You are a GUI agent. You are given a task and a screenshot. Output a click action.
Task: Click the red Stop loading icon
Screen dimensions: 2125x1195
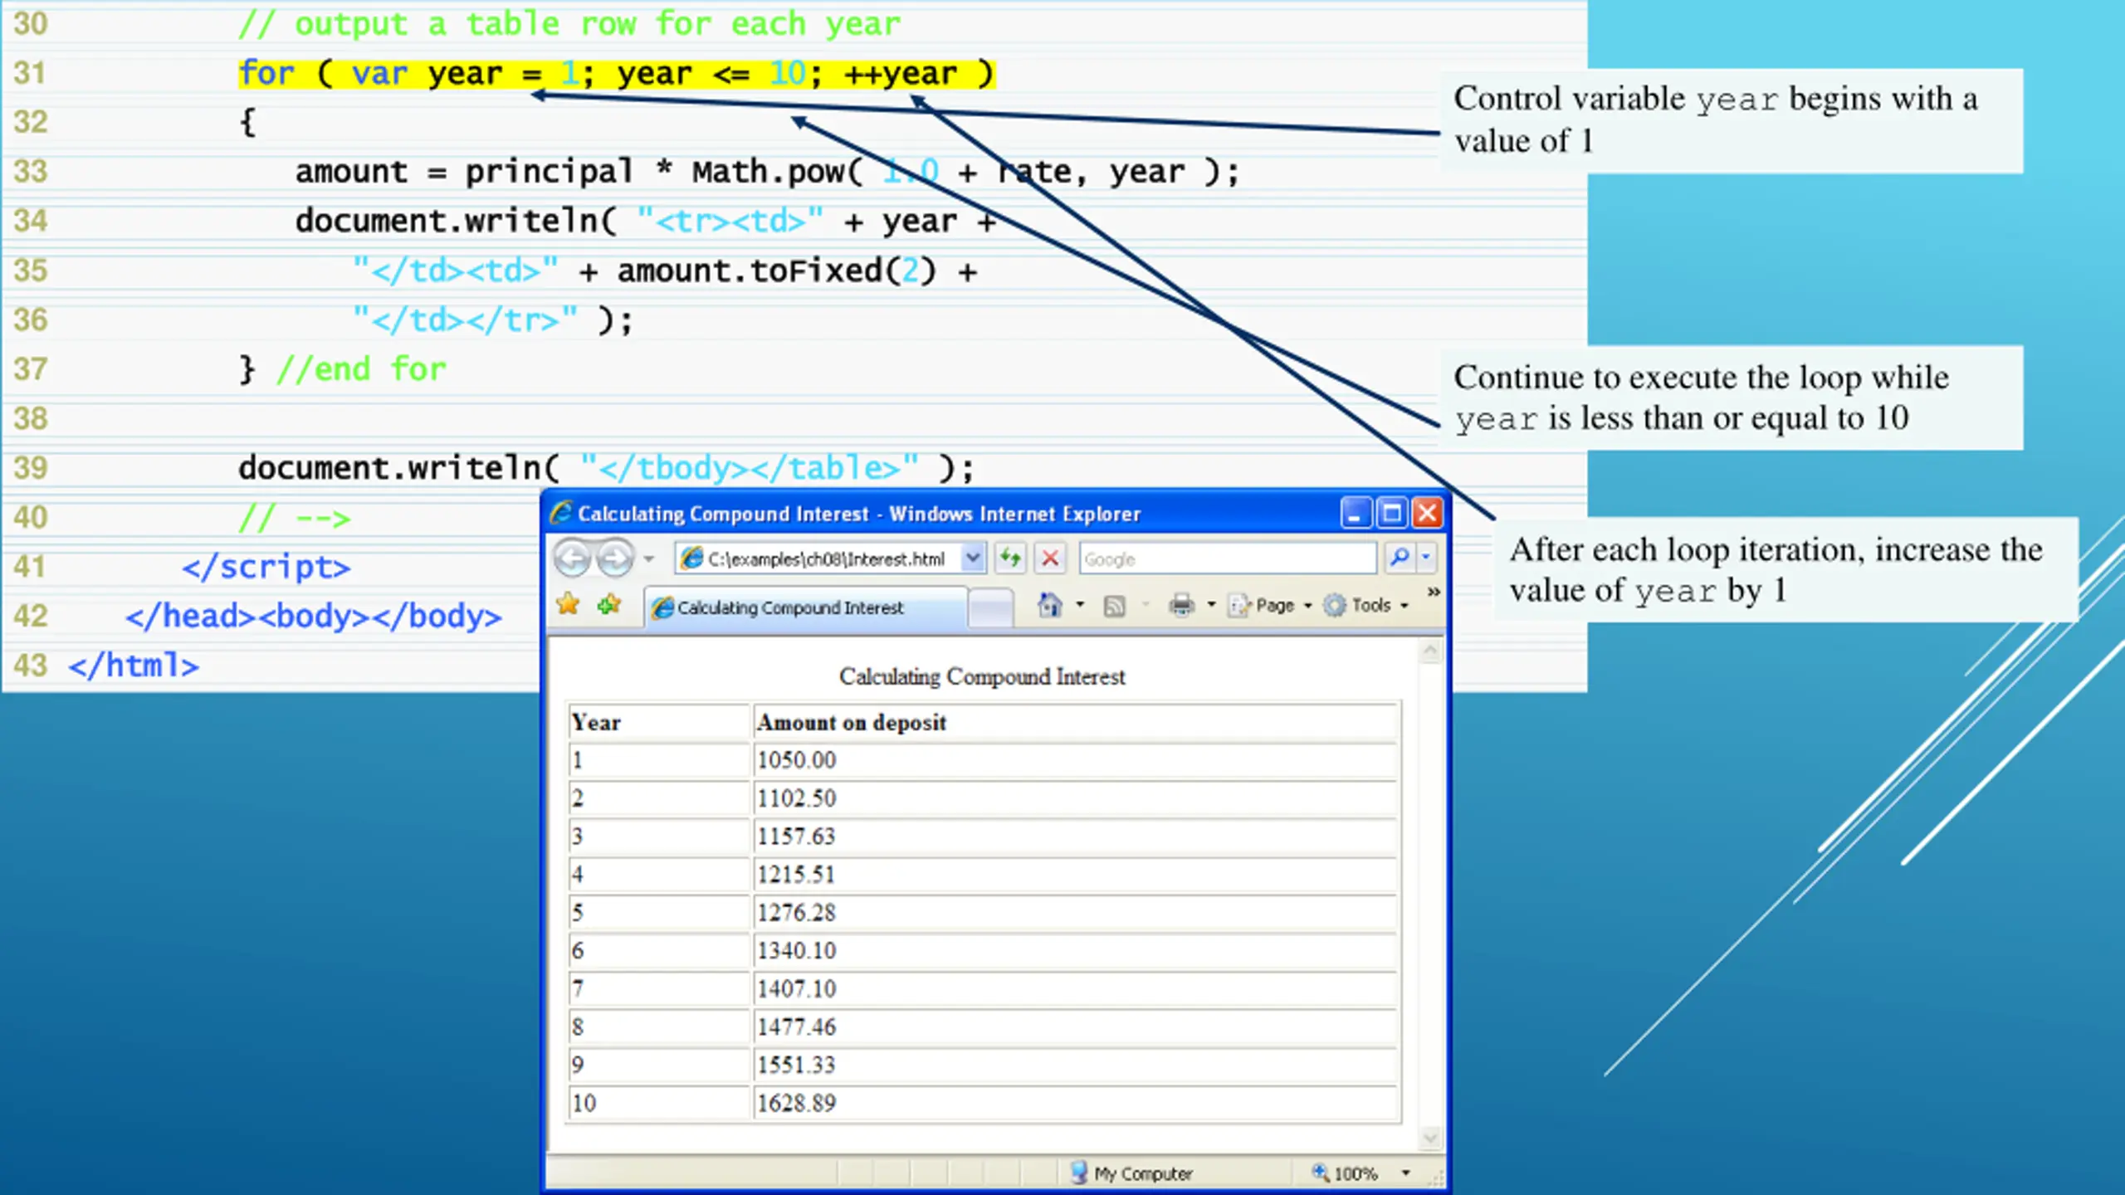click(1050, 558)
